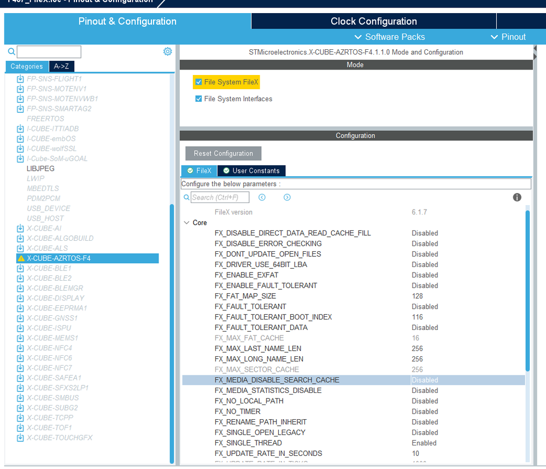Click the Reset Configuration button
Viewport: 546px width, 469px height.
tap(223, 153)
